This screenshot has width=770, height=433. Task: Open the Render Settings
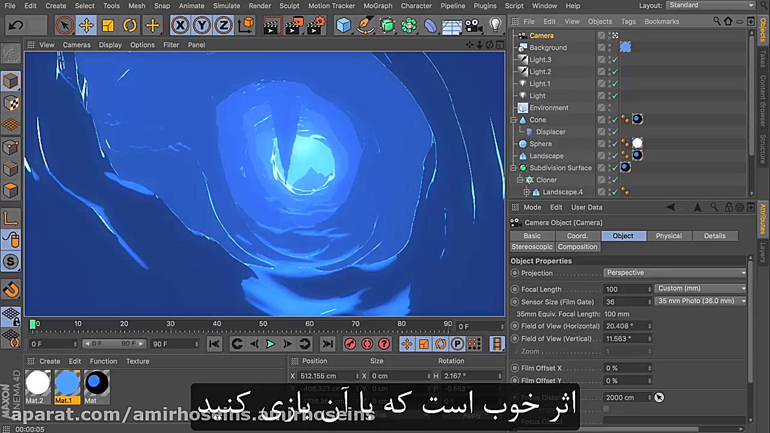[315, 25]
